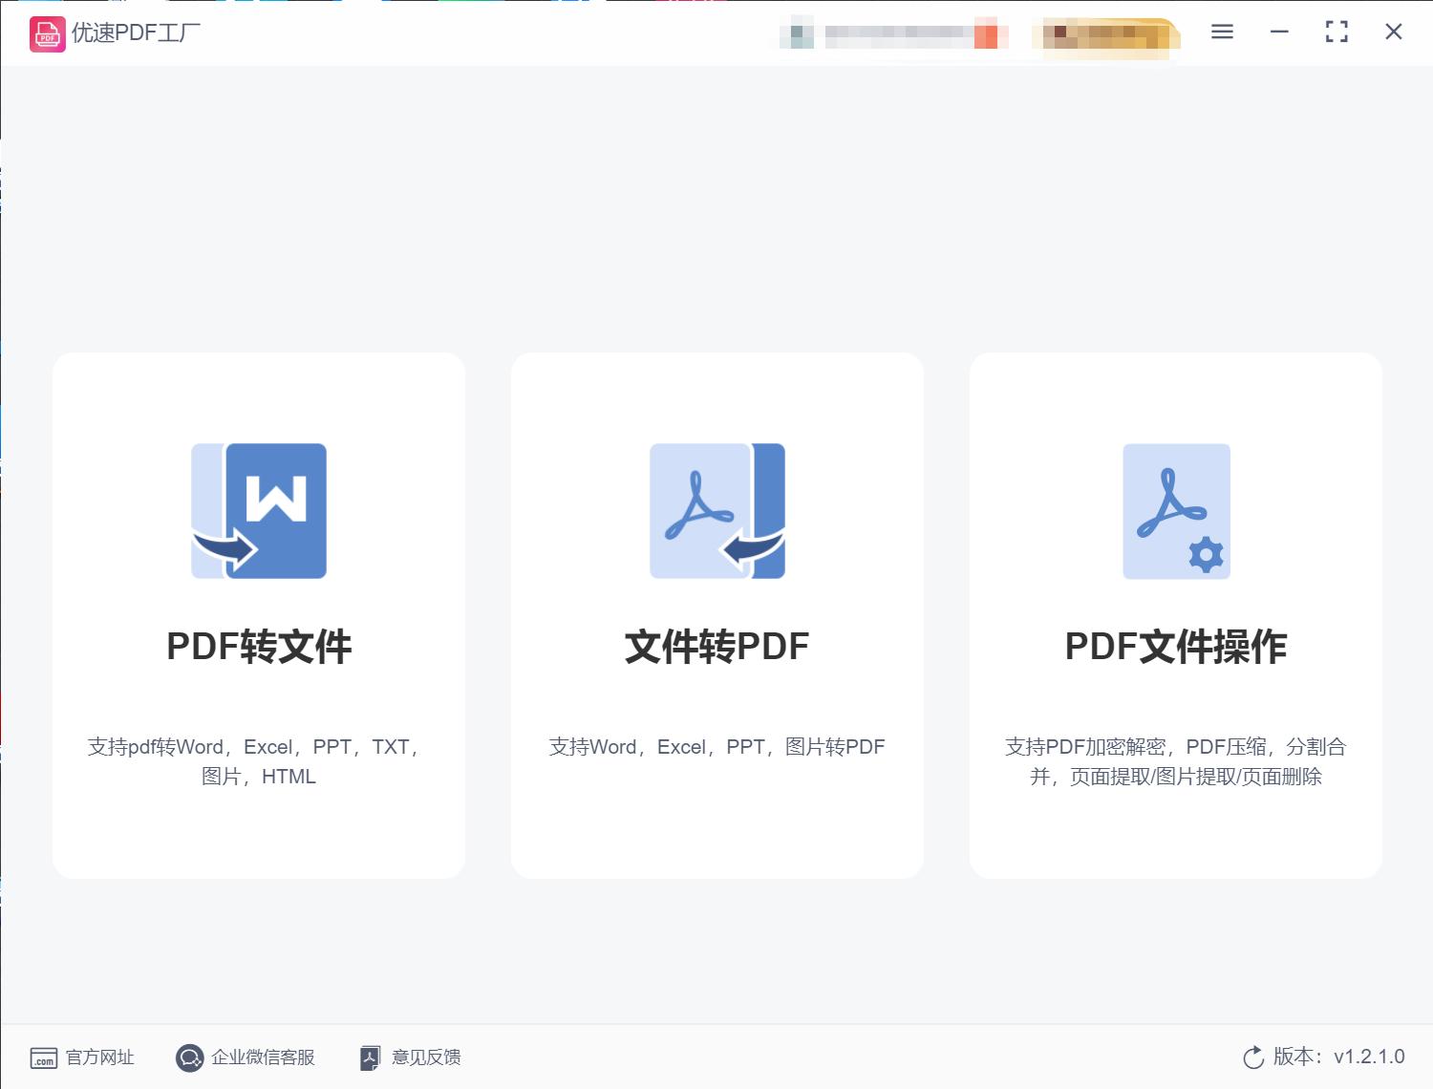Viewport: 1433px width, 1089px height.
Task: Click the fullscreen toggle button
Action: (1337, 32)
